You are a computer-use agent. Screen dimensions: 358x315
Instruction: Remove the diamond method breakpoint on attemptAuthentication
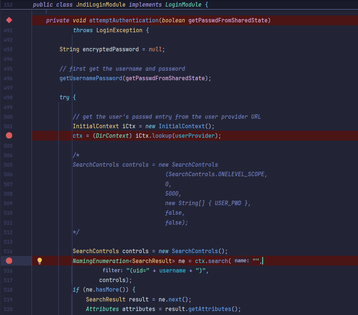pyautogui.click(x=9, y=20)
